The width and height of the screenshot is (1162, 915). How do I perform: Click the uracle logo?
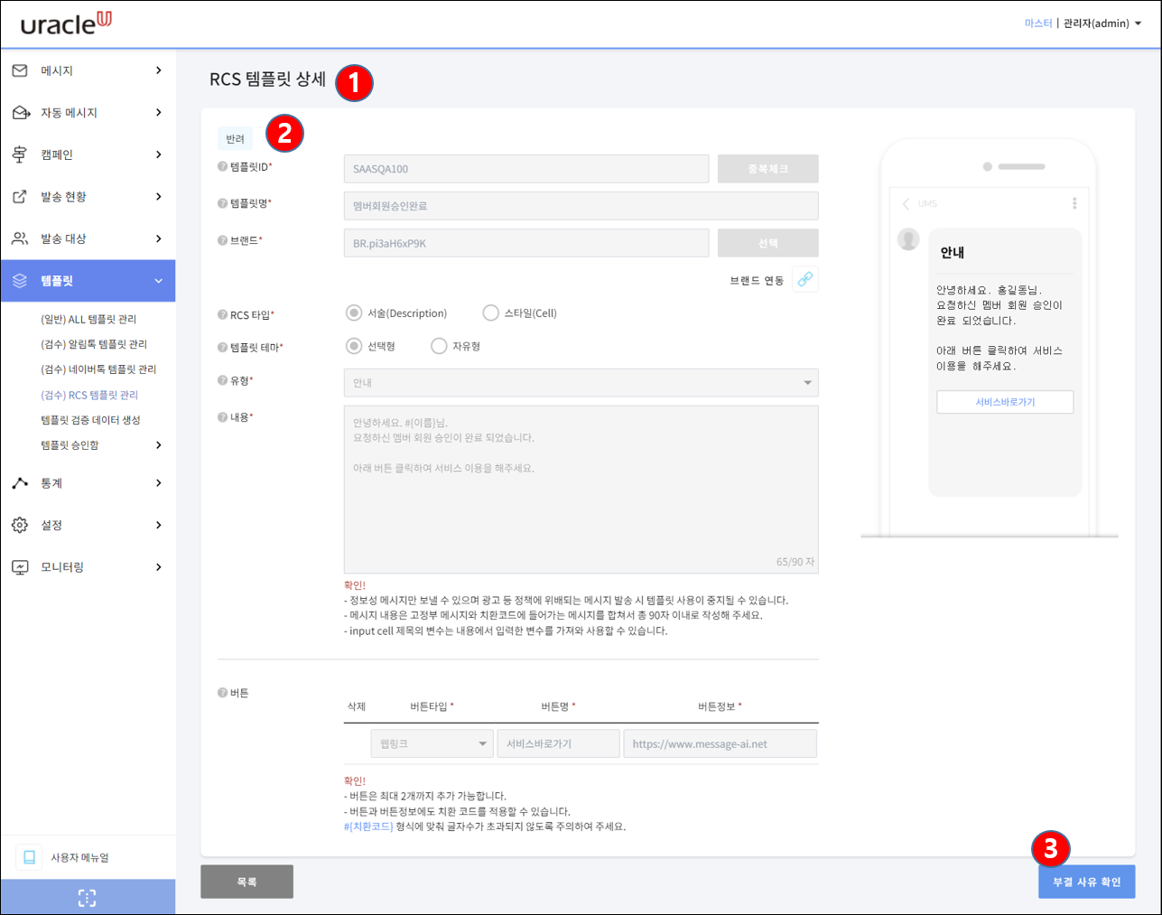point(67,23)
